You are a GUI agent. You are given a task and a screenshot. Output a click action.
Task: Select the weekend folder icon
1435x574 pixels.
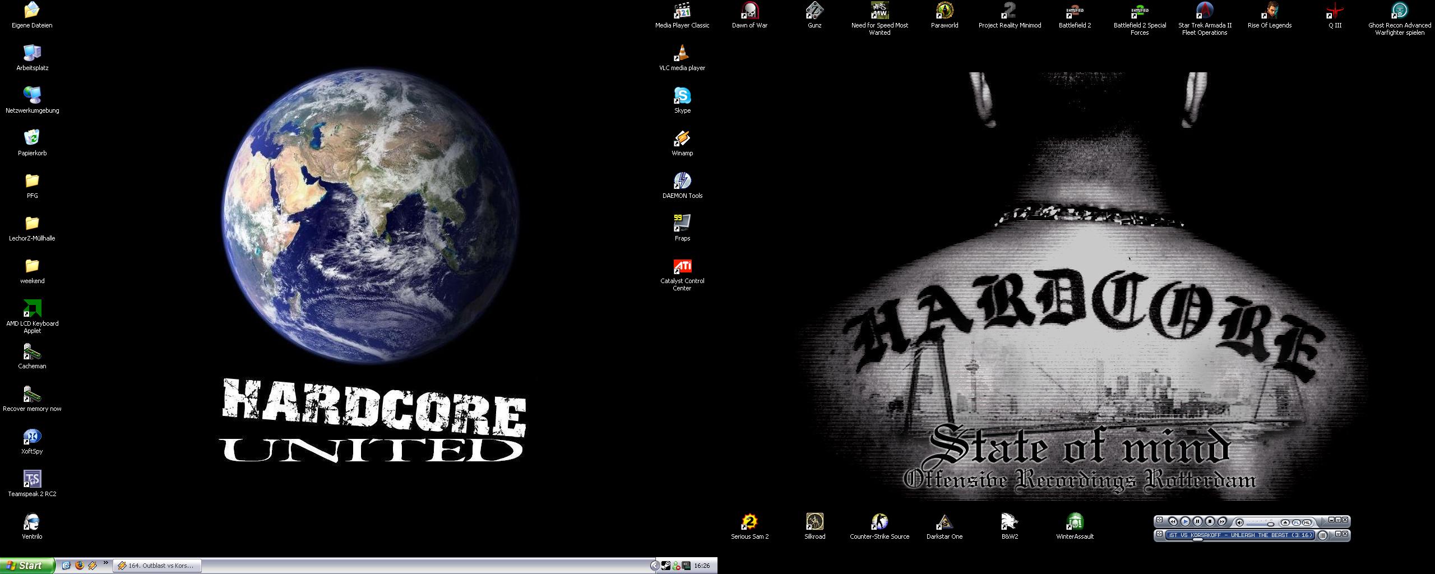click(x=32, y=271)
